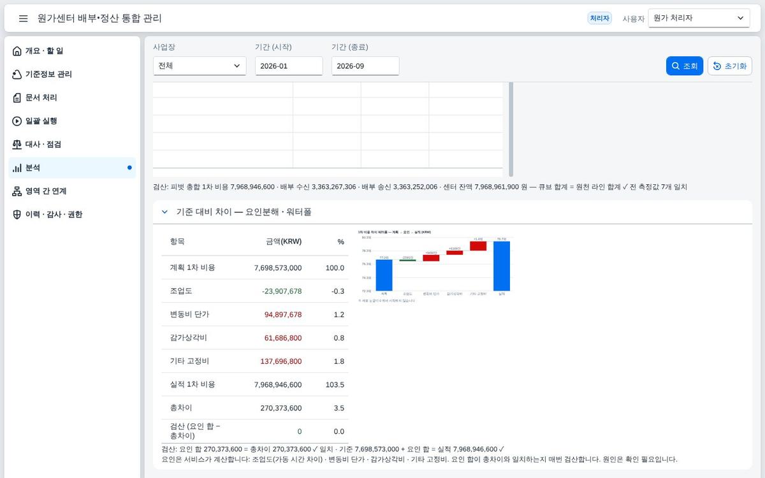Image resolution: width=765 pixels, height=478 pixels.
Task: Click the home icon for 개요 · 할 일
Action: coord(17,51)
